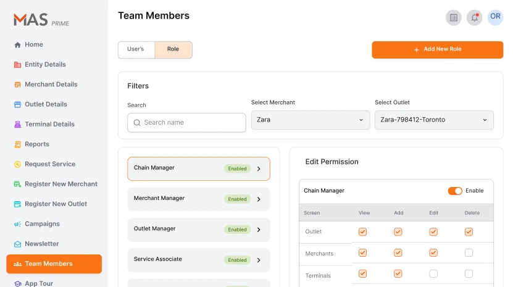Click the notification bell icon
Screen dimensions: 513x287
click(x=474, y=17)
